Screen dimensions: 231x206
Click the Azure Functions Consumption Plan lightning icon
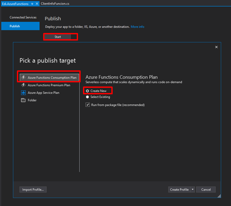coord(23,78)
